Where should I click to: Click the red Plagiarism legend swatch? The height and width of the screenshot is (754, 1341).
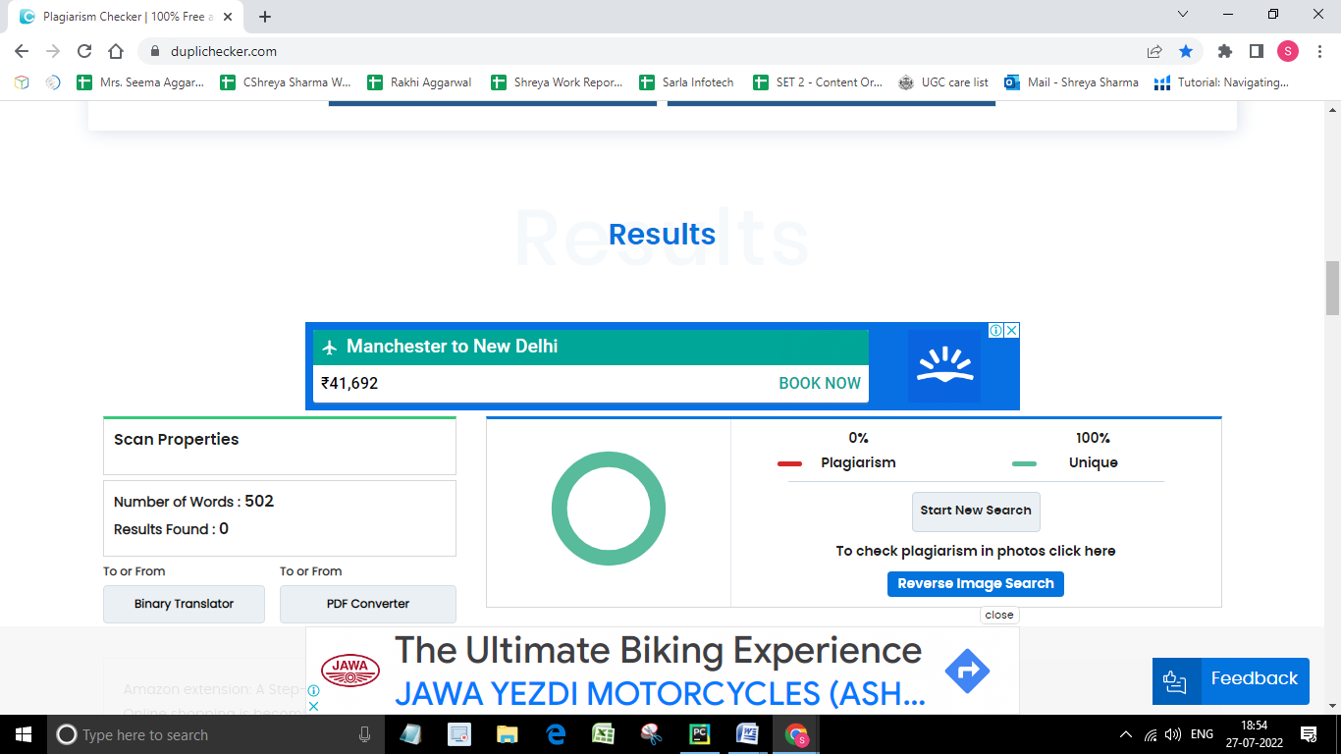(x=790, y=463)
